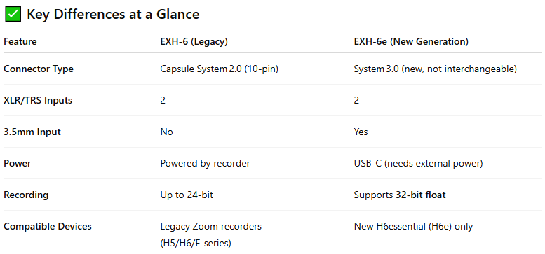Click the Key Differences at a Glance heading
This screenshot has height=254, width=545.
tap(113, 14)
